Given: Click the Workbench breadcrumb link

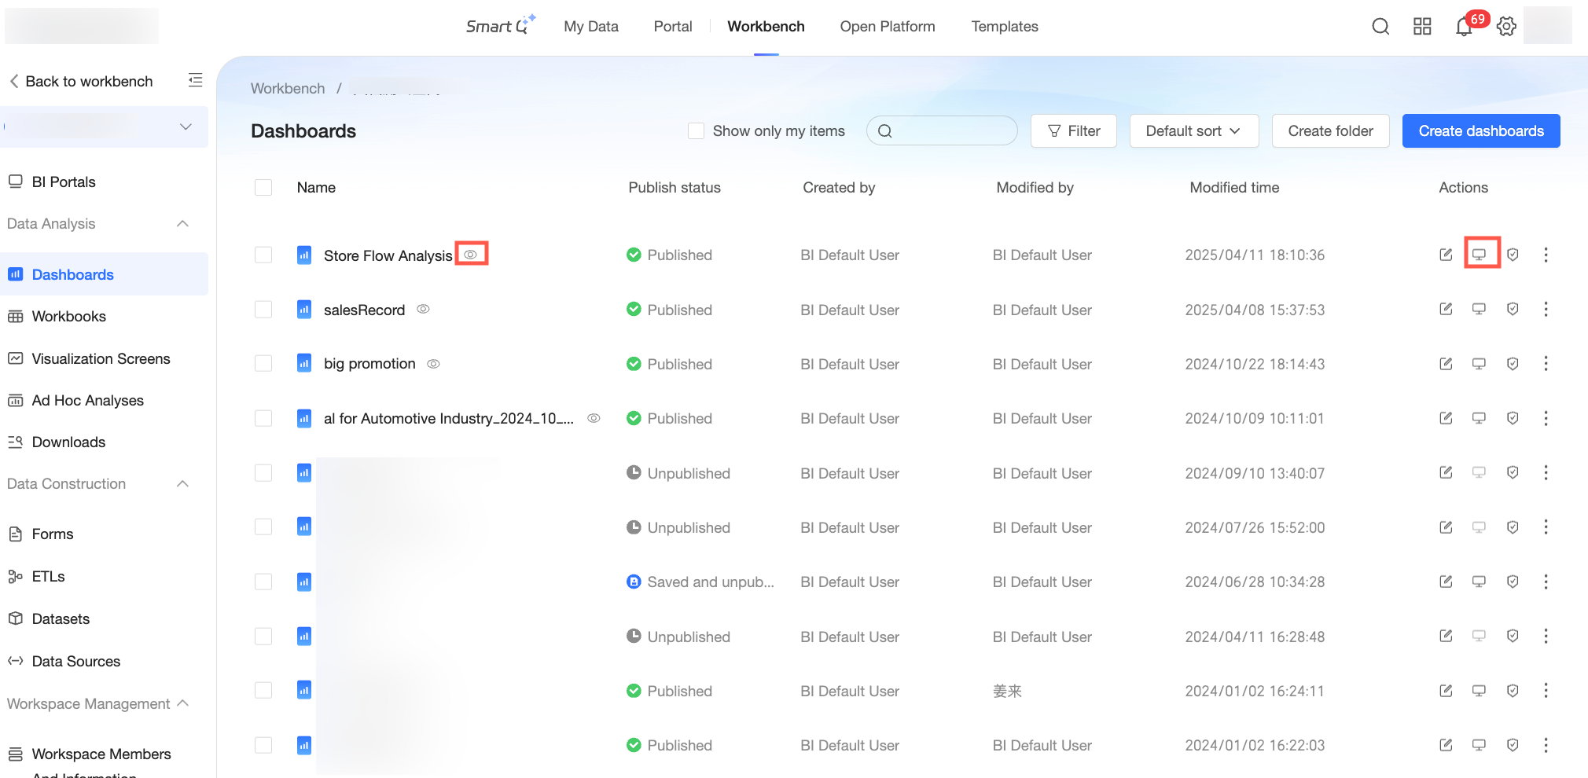Looking at the screenshot, I should (288, 88).
